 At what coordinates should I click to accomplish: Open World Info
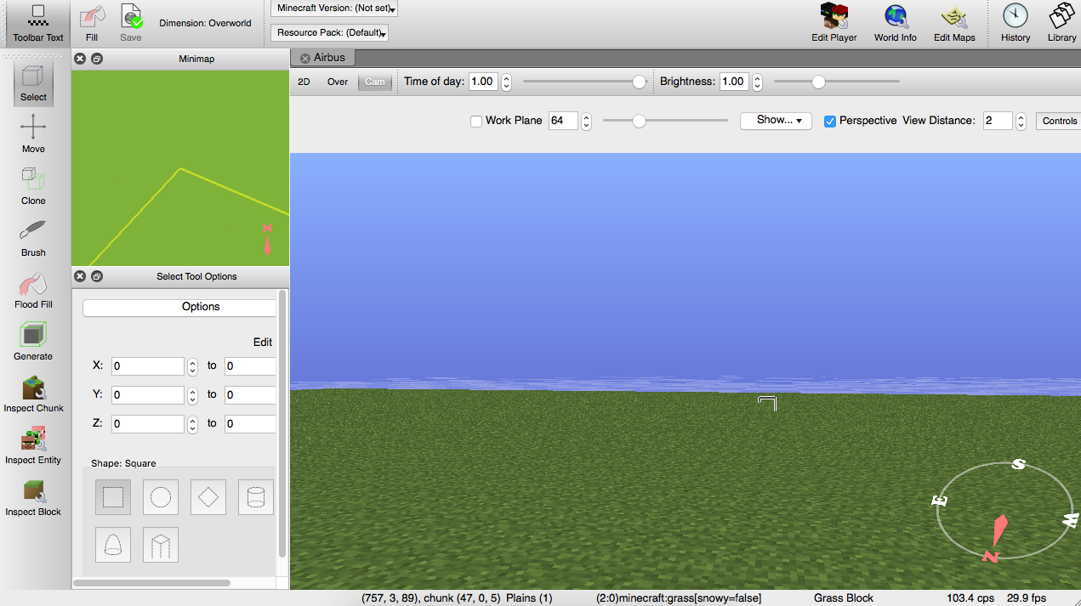(896, 23)
